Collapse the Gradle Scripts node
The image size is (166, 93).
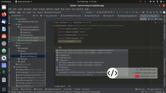click(12, 67)
